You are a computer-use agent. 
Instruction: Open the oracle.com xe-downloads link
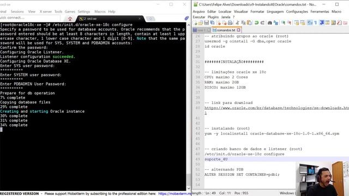coord(276,108)
